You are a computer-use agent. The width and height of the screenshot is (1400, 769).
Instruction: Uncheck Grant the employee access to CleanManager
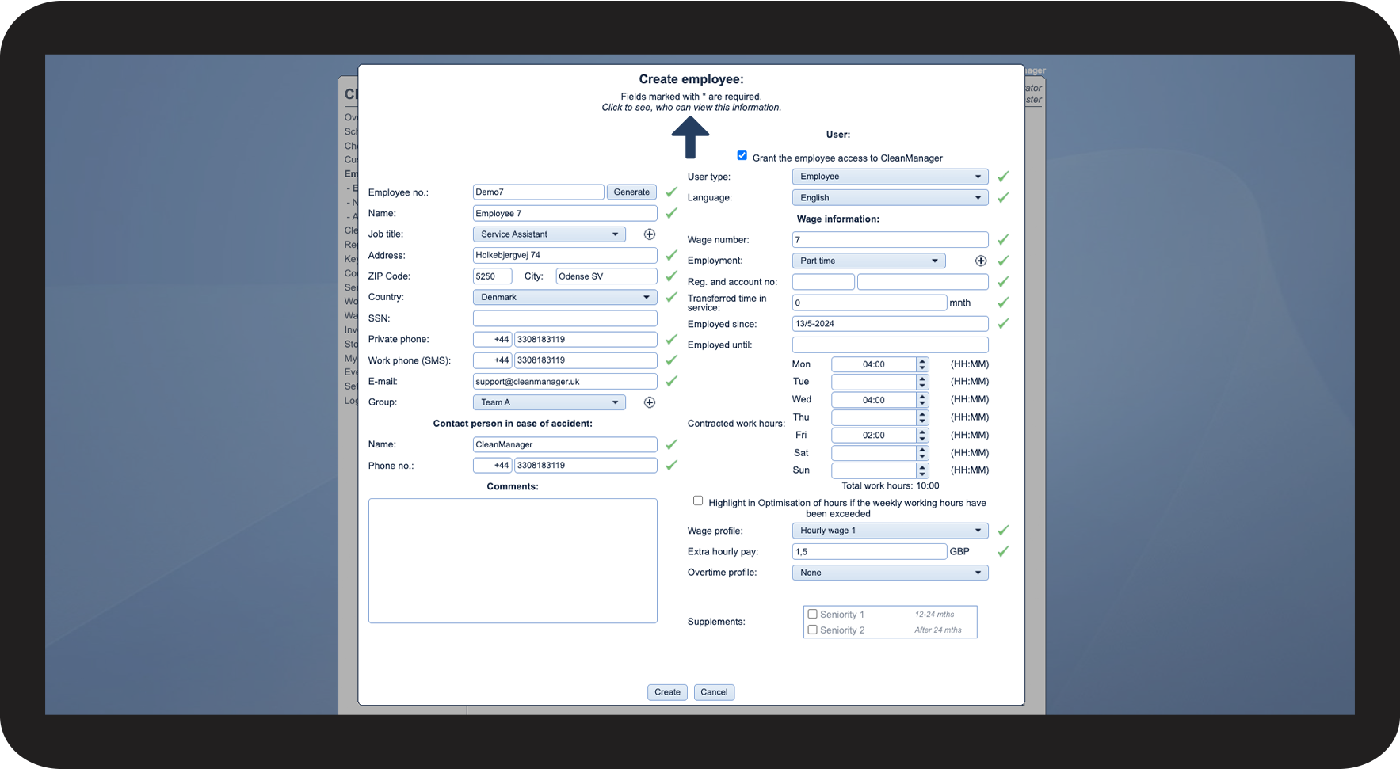coord(742,156)
